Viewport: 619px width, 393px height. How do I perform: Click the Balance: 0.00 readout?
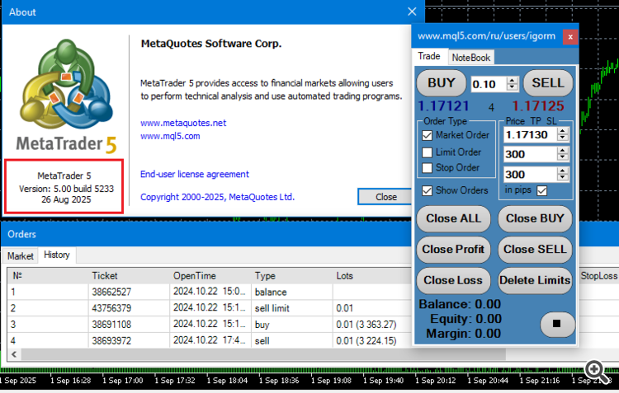click(x=460, y=304)
